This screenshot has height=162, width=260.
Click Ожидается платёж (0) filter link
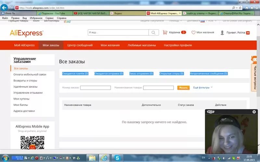[x=75, y=74]
